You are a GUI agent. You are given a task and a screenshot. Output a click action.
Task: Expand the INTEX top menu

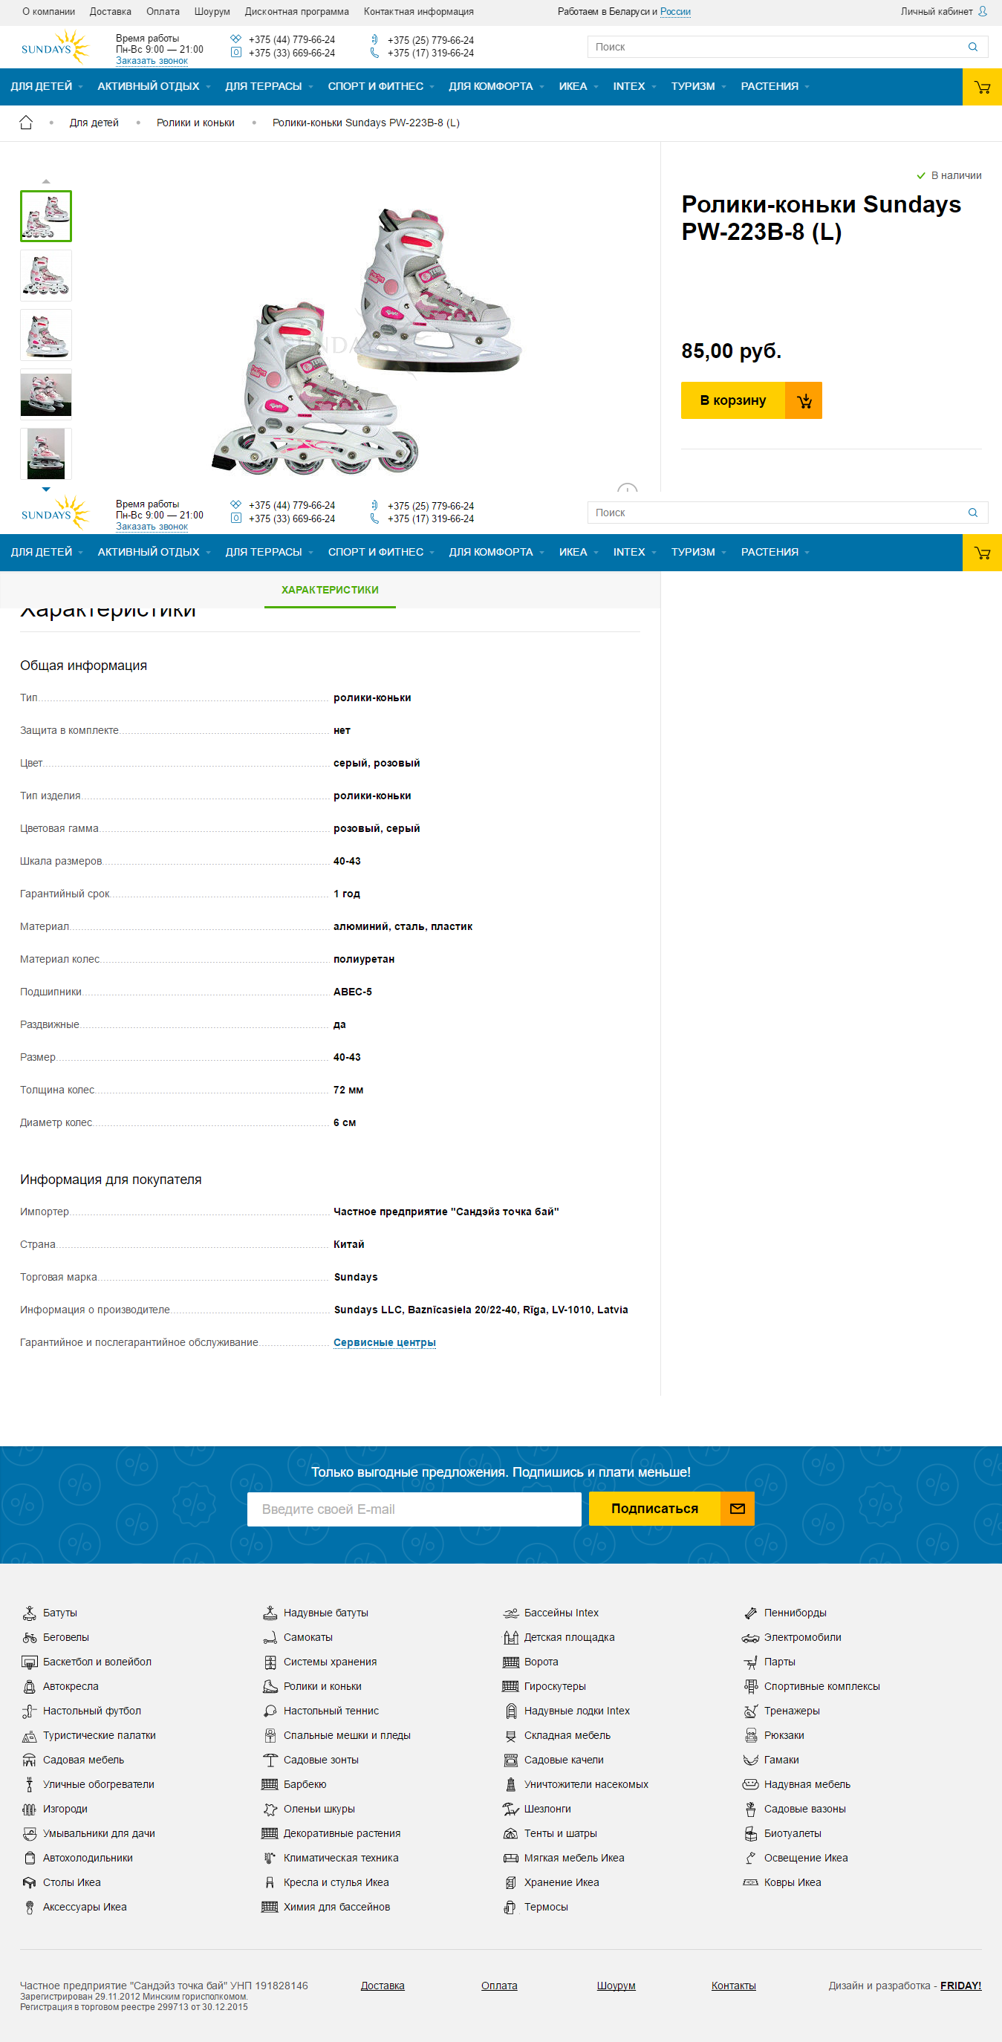[x=634, y=86]
